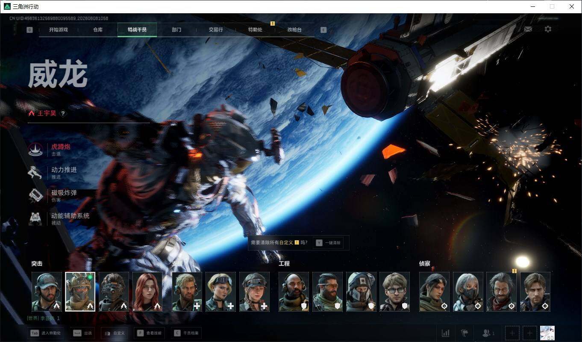Select silver-haired masked recon operator
This screenshot has height=342, width=582.
[468, 292]
